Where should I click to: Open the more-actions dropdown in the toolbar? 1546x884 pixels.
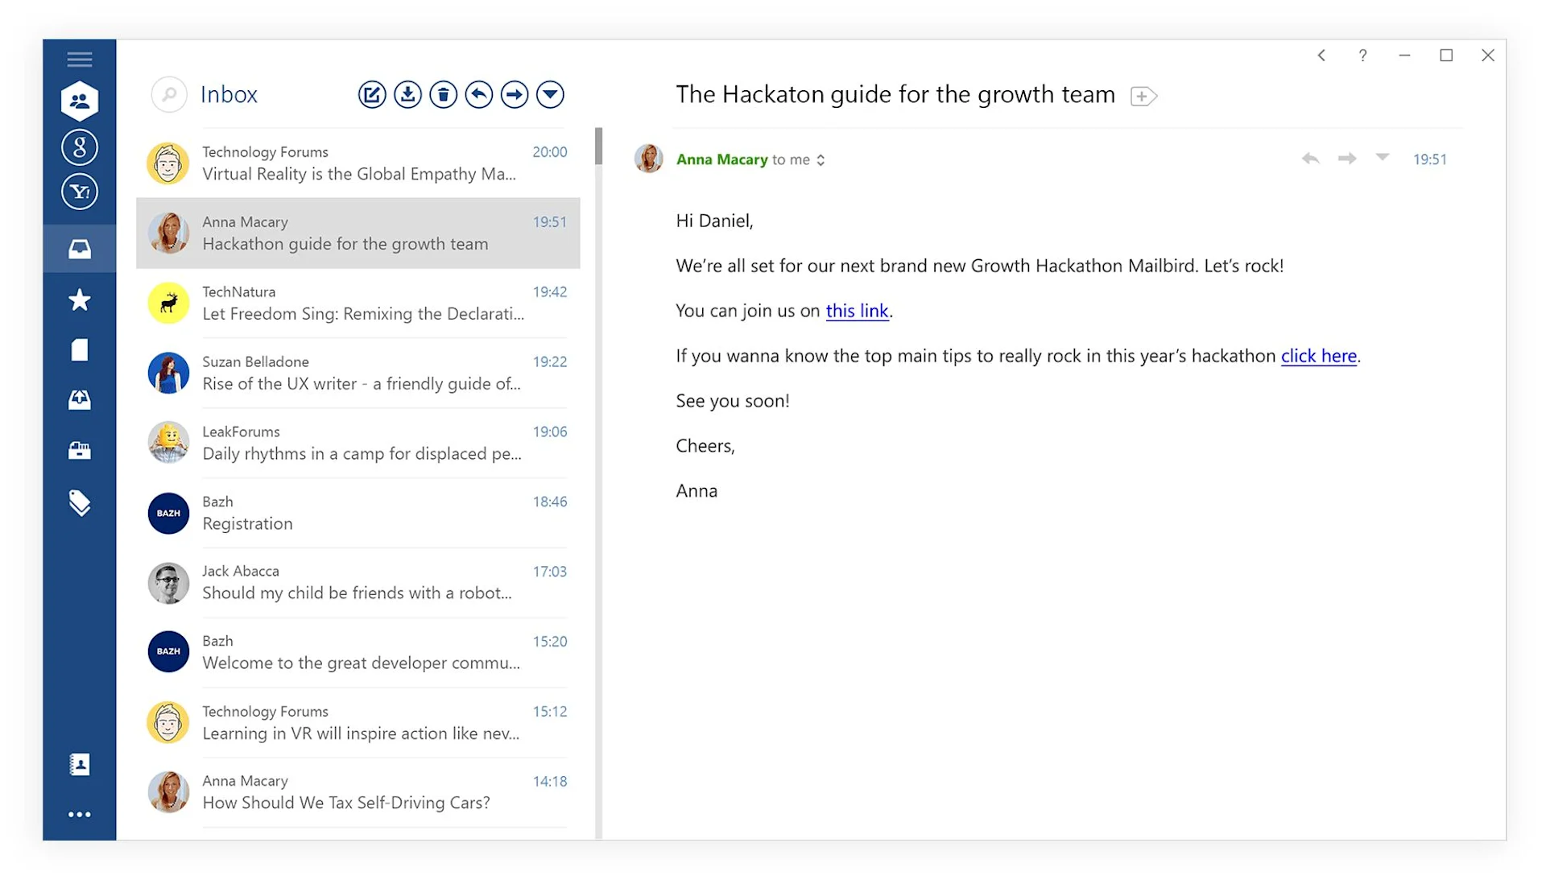[x=550, y=94]
